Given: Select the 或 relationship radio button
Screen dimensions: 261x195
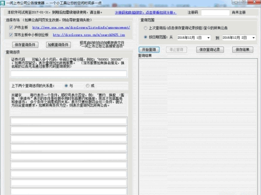Looking at the screenshot, I should 88,86.
